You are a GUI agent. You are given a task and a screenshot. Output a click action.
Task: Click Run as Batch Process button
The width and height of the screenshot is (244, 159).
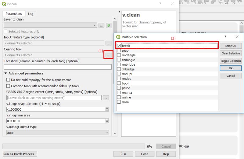click(x=20, y=154)
